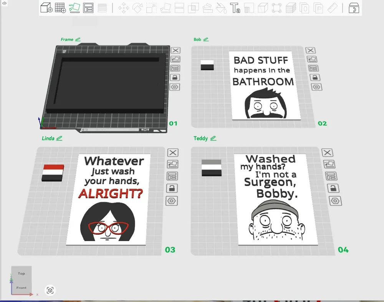The width and height of the screenshot is (384, 302).
Task: Arrange objects on the Frame plate
Action: [175, 68]
